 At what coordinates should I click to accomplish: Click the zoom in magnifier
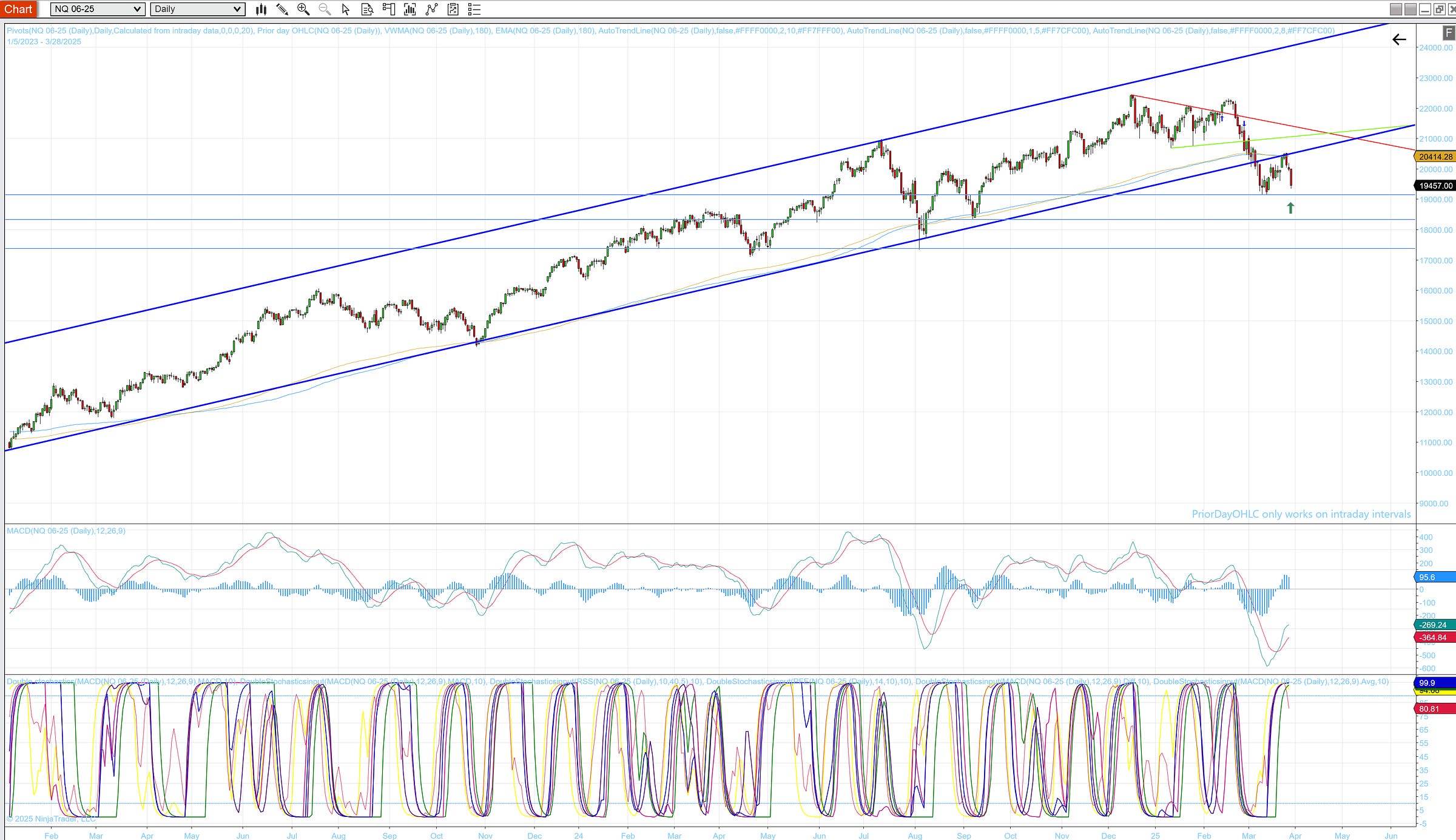coord(303,9)
